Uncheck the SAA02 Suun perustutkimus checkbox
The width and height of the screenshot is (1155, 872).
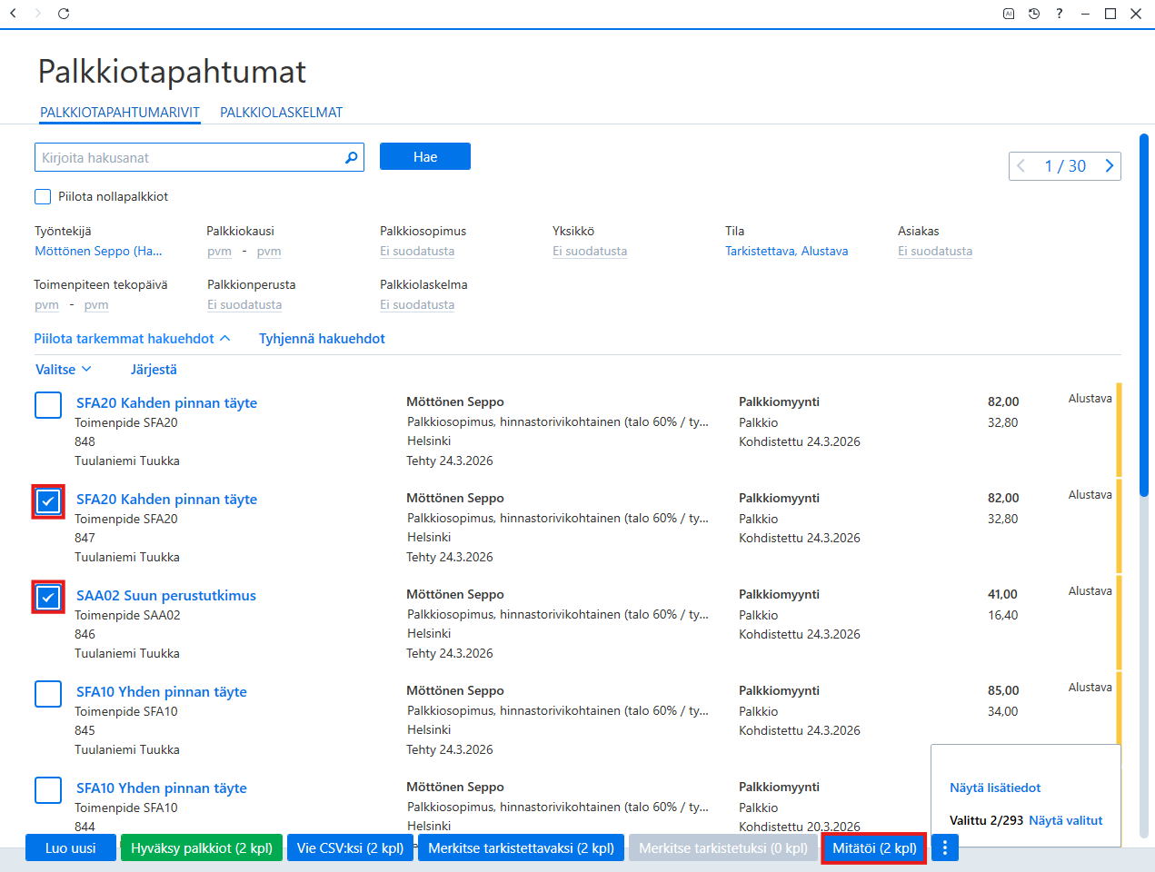coord(48,598)
